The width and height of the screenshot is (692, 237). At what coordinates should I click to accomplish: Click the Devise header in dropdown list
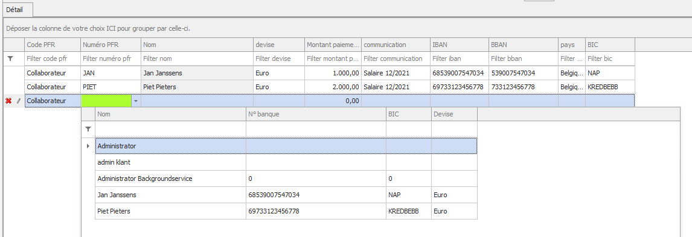pos(454,114)
